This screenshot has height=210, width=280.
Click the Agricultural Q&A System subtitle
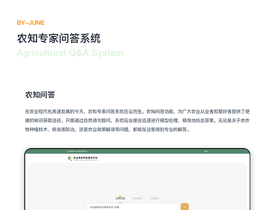(70, 53)
